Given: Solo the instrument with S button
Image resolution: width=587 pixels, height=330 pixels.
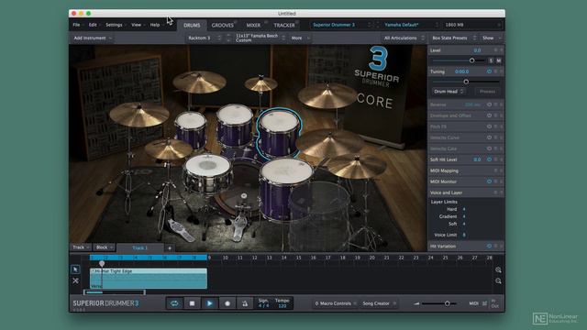Looking at the screenshot, I should coord(491,60).
